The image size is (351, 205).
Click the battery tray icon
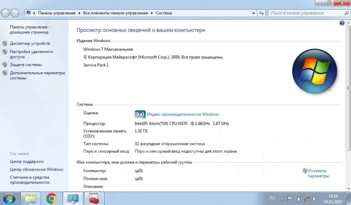pyautogui.click(x=298, y=198)
